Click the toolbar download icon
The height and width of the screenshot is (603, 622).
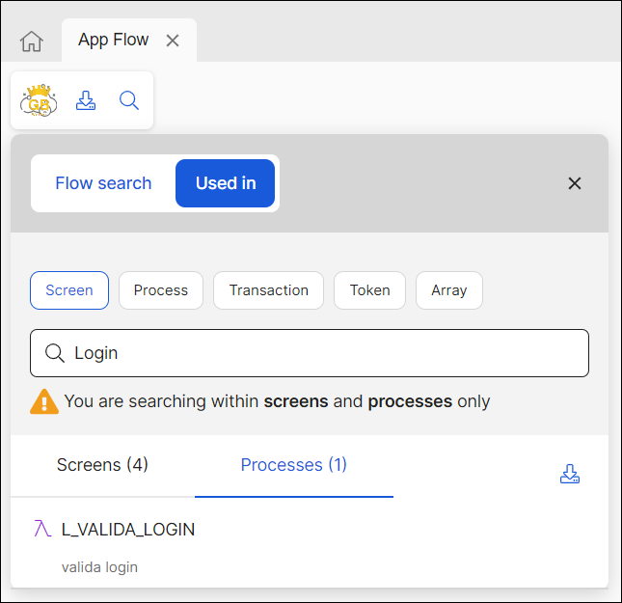point(86,100)
